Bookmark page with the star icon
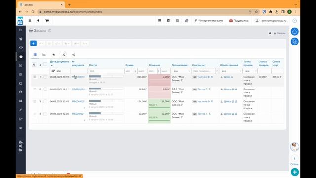The height and width of the screenshot is (178, 316). 256,12
